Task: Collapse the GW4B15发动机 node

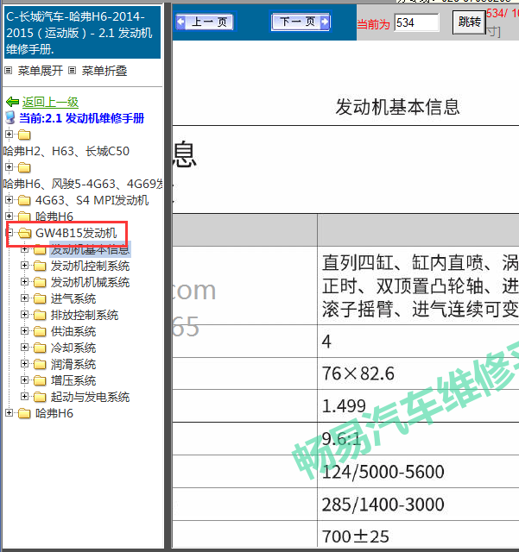Action: tap(9, 232)
